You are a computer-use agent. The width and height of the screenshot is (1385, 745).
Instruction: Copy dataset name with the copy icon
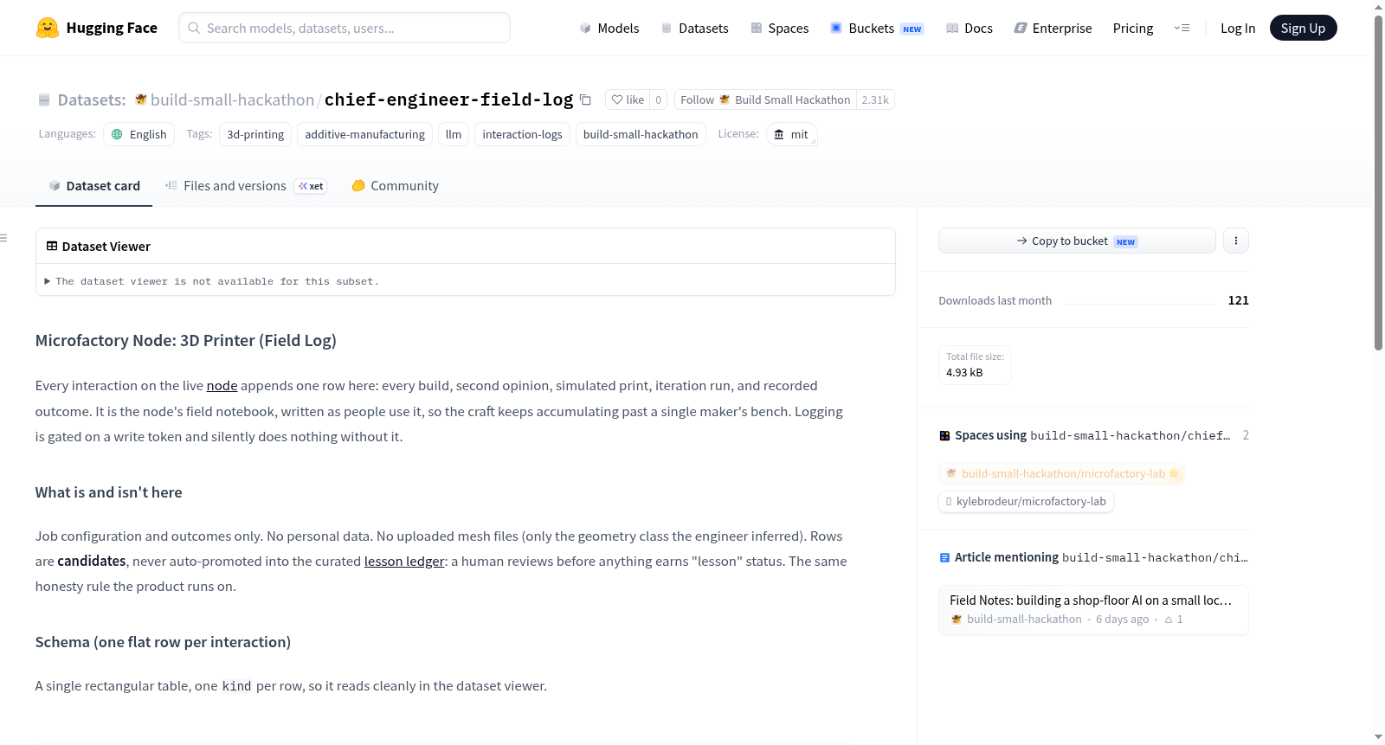tap(585, 100)
